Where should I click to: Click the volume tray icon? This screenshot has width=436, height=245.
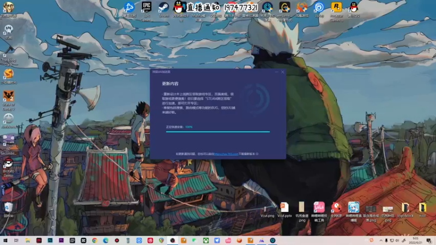397,241
